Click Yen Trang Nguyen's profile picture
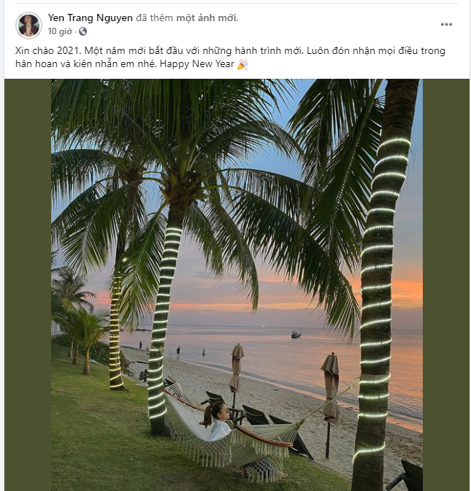 tap(28, 25)
